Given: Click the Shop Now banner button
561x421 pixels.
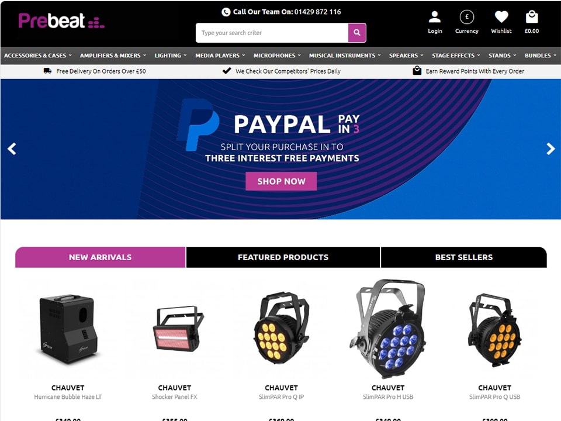Looking at the screenshot, I should click(281, 181).
